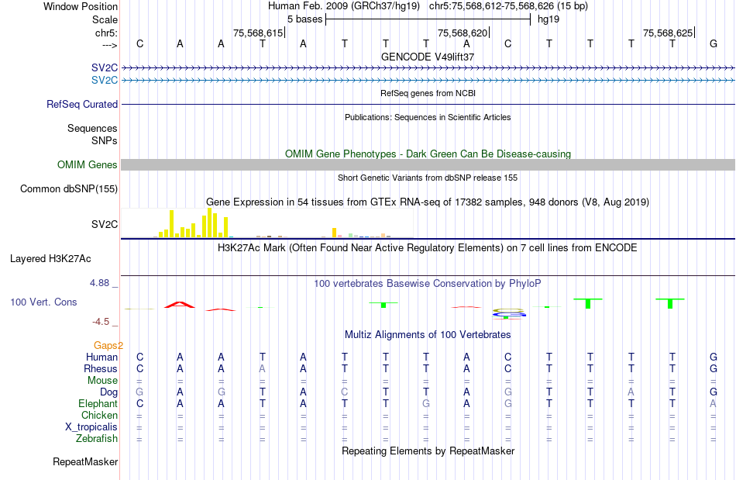
Task: Open the 100 Vert. Cons label
Action: 43,302
